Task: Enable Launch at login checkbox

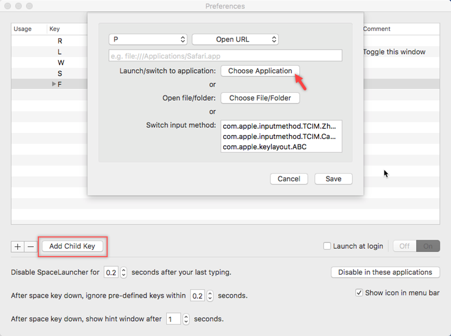Action: pos(327,246)
